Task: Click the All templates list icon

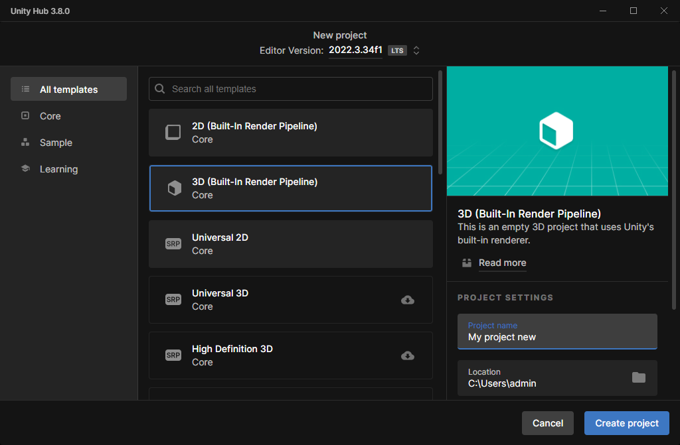Action: (x=26, y=89)
